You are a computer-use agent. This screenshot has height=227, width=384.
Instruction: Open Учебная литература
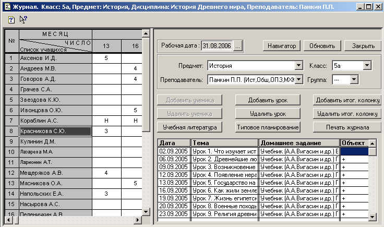pos(189,127)
